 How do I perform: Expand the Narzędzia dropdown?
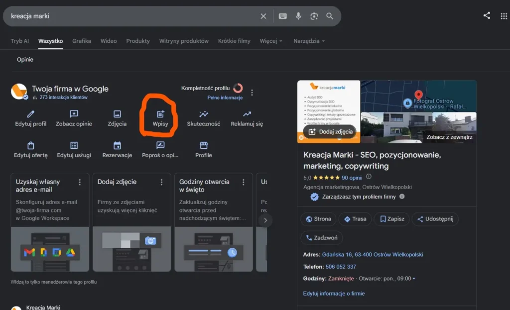pyautogui.click(x=309, y=41)
